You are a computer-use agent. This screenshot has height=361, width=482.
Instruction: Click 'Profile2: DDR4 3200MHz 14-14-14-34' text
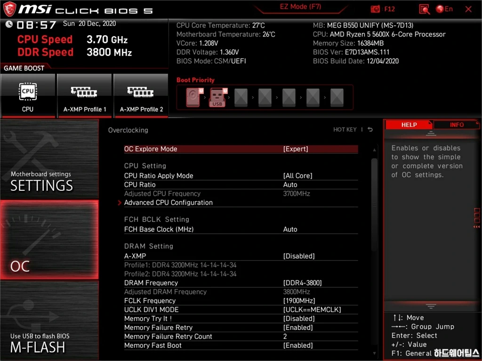180,274
